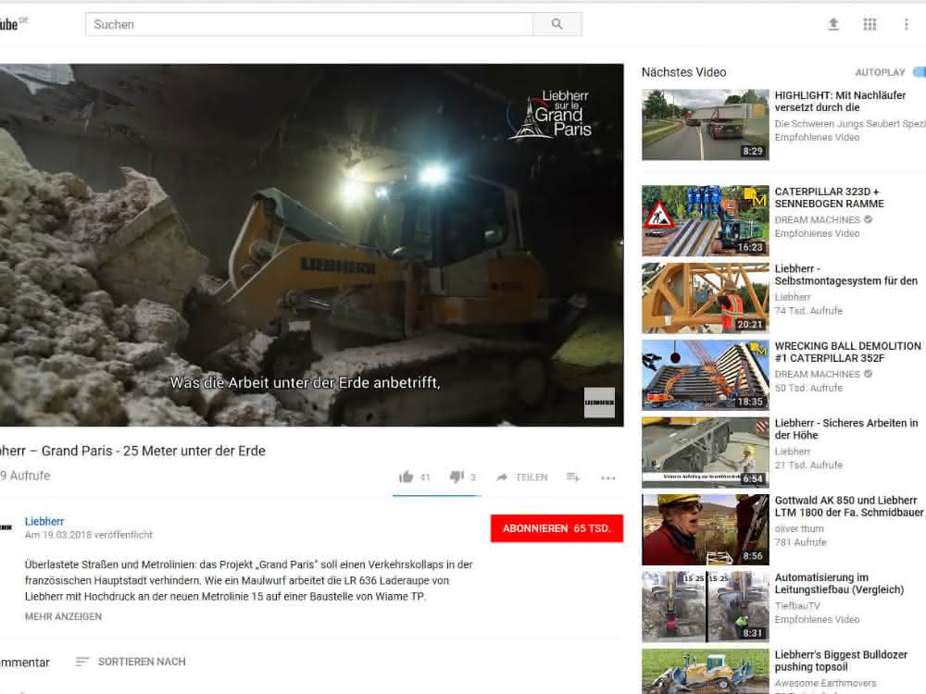This screenshot has height=694, width=926.
Task: Click the TEILEN share label
Action: click(532, 477)
